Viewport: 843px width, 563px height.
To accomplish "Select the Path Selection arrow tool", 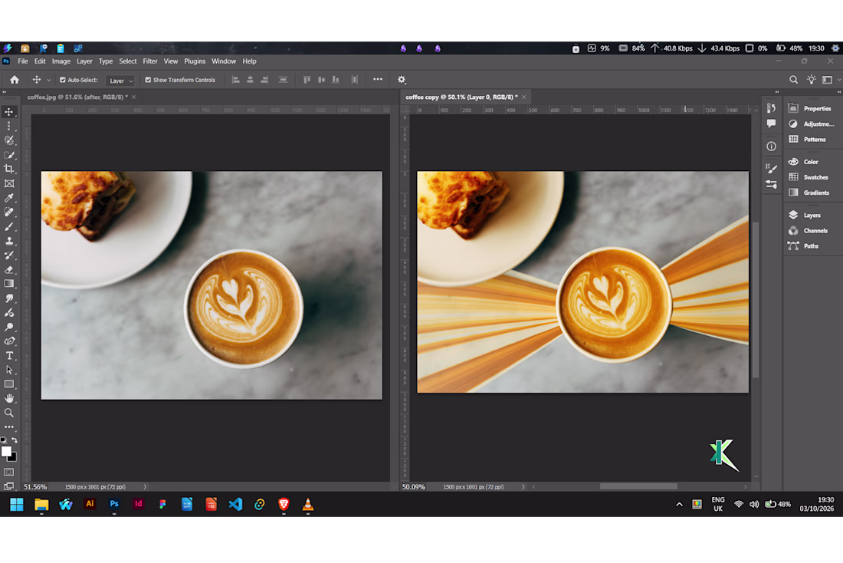I will pos(9,370).
